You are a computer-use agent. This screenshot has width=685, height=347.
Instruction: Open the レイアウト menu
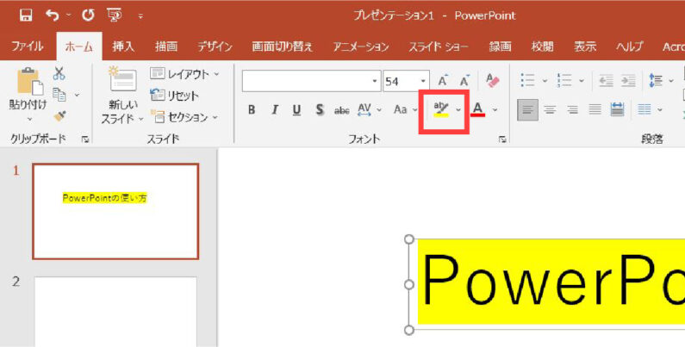(x=184, y=74)
